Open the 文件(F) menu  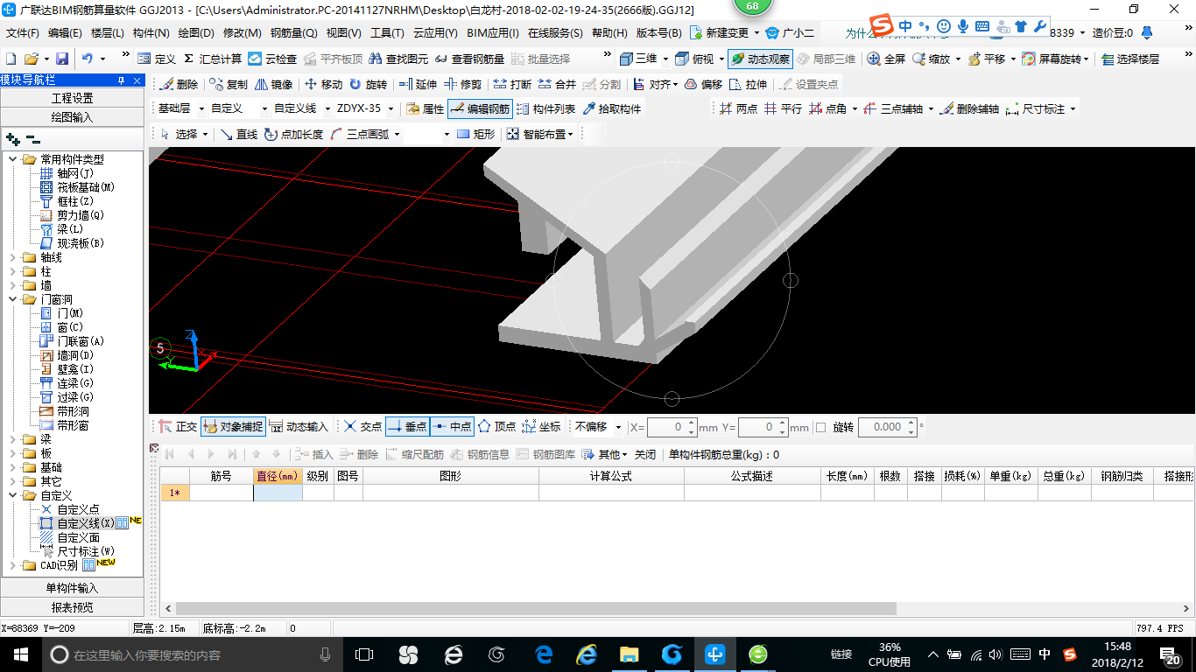pos(23,32)
